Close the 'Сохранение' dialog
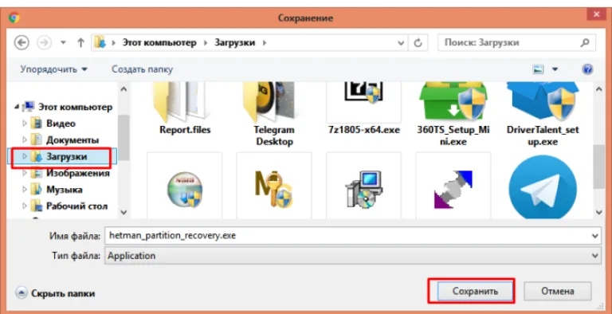Image resolution: width=612 pixels, height=314 pixels. pyautogui.click(x=596, y=15)
